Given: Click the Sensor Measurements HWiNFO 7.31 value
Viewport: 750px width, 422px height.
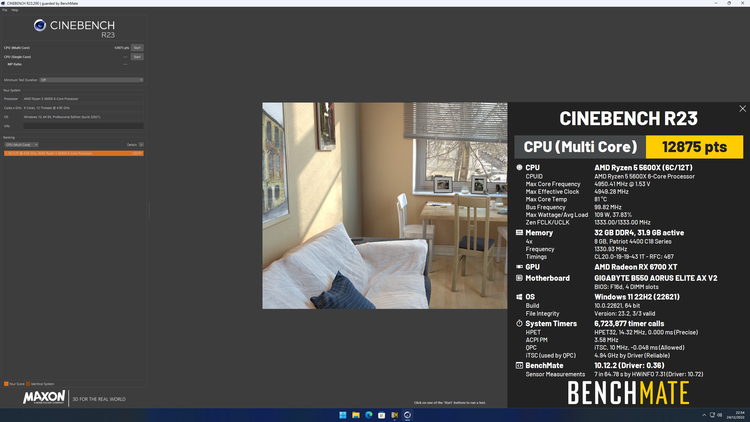Looking at the screenshot, I should [x=649, y=374].
